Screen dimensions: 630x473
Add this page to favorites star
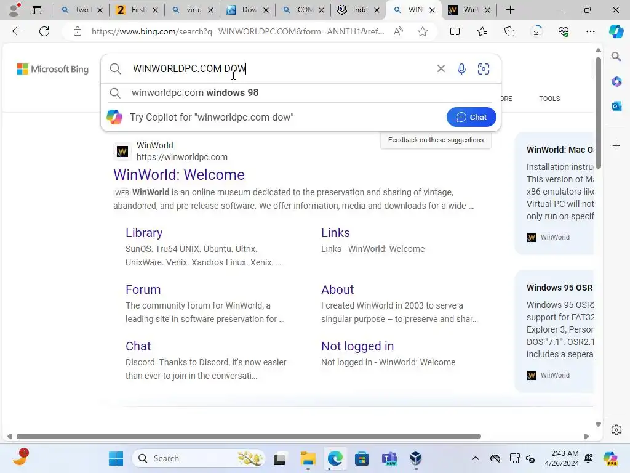click(422, 31)
